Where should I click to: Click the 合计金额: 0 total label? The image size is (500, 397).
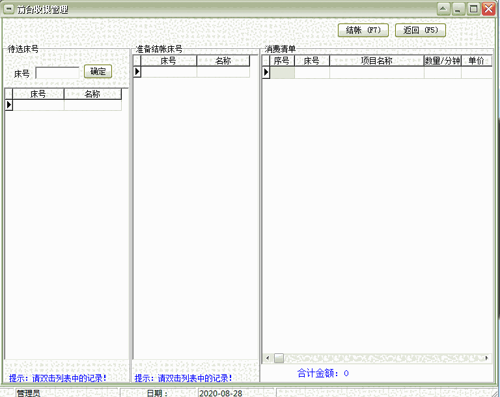(323, 373)
